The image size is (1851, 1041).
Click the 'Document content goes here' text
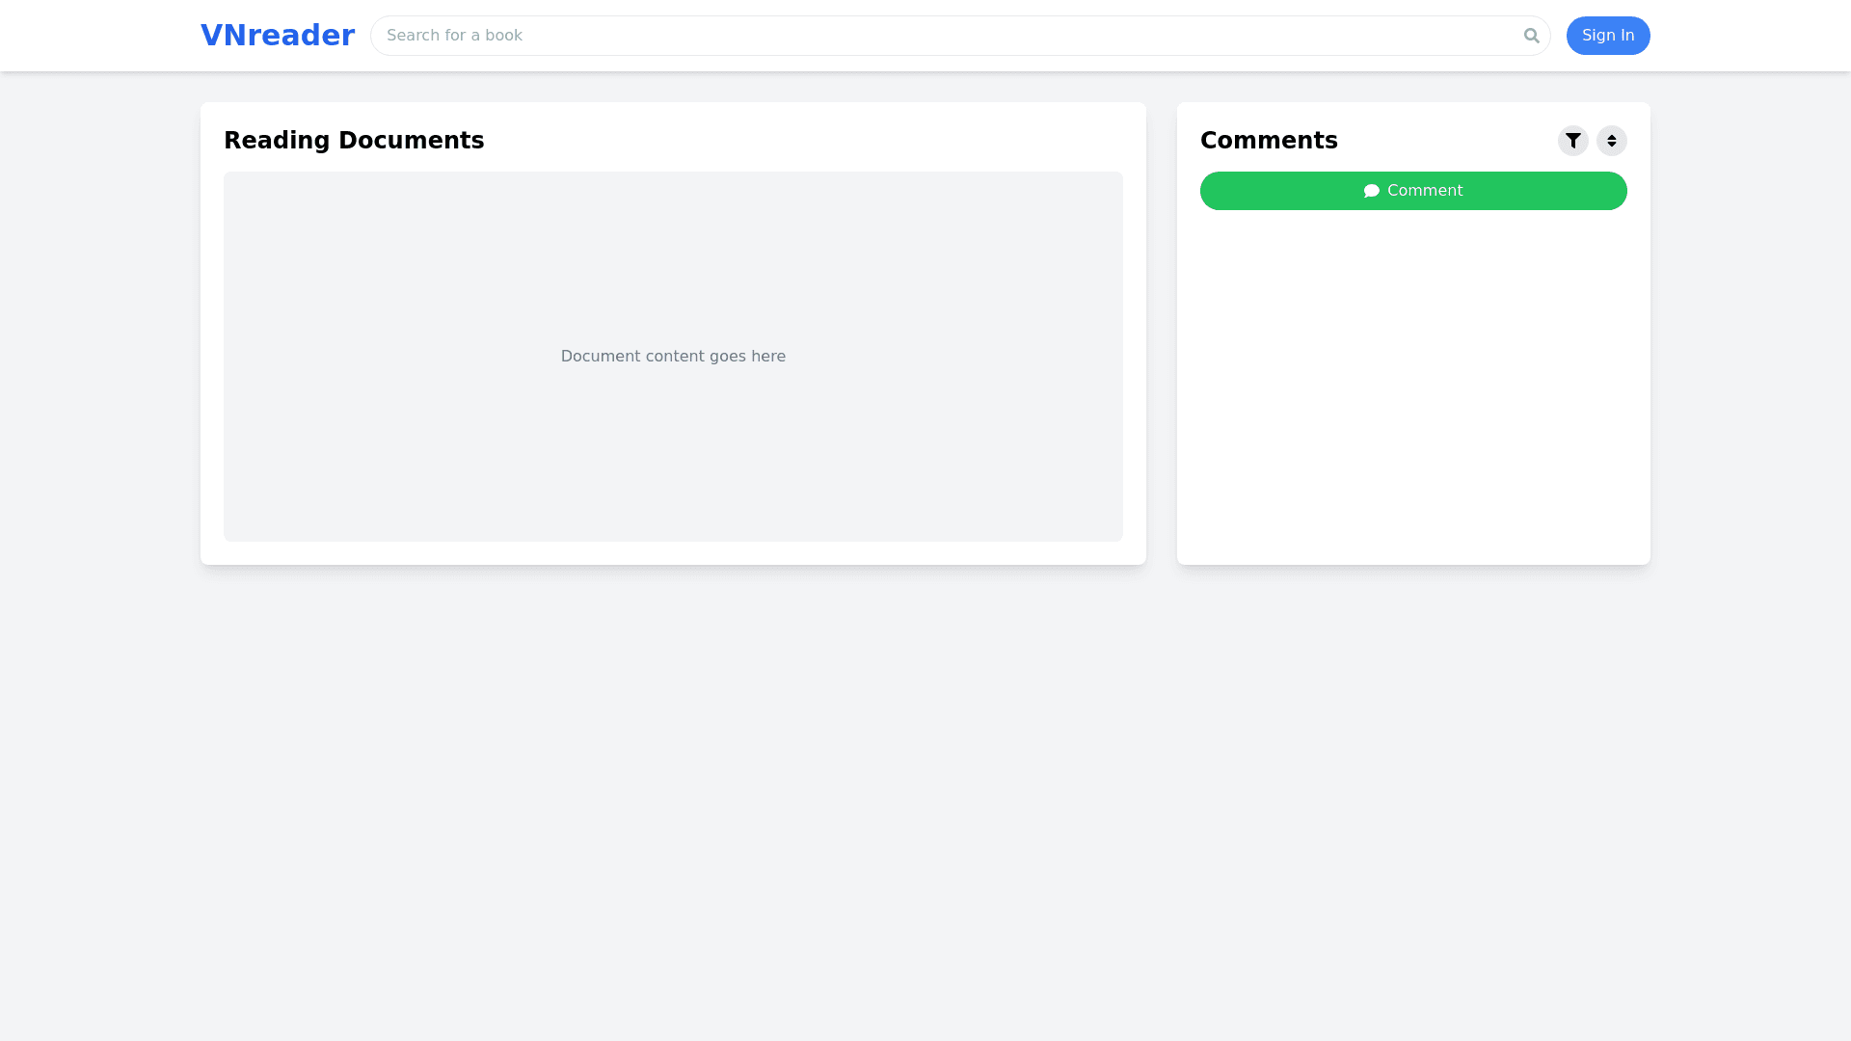(x=673, y=357)
